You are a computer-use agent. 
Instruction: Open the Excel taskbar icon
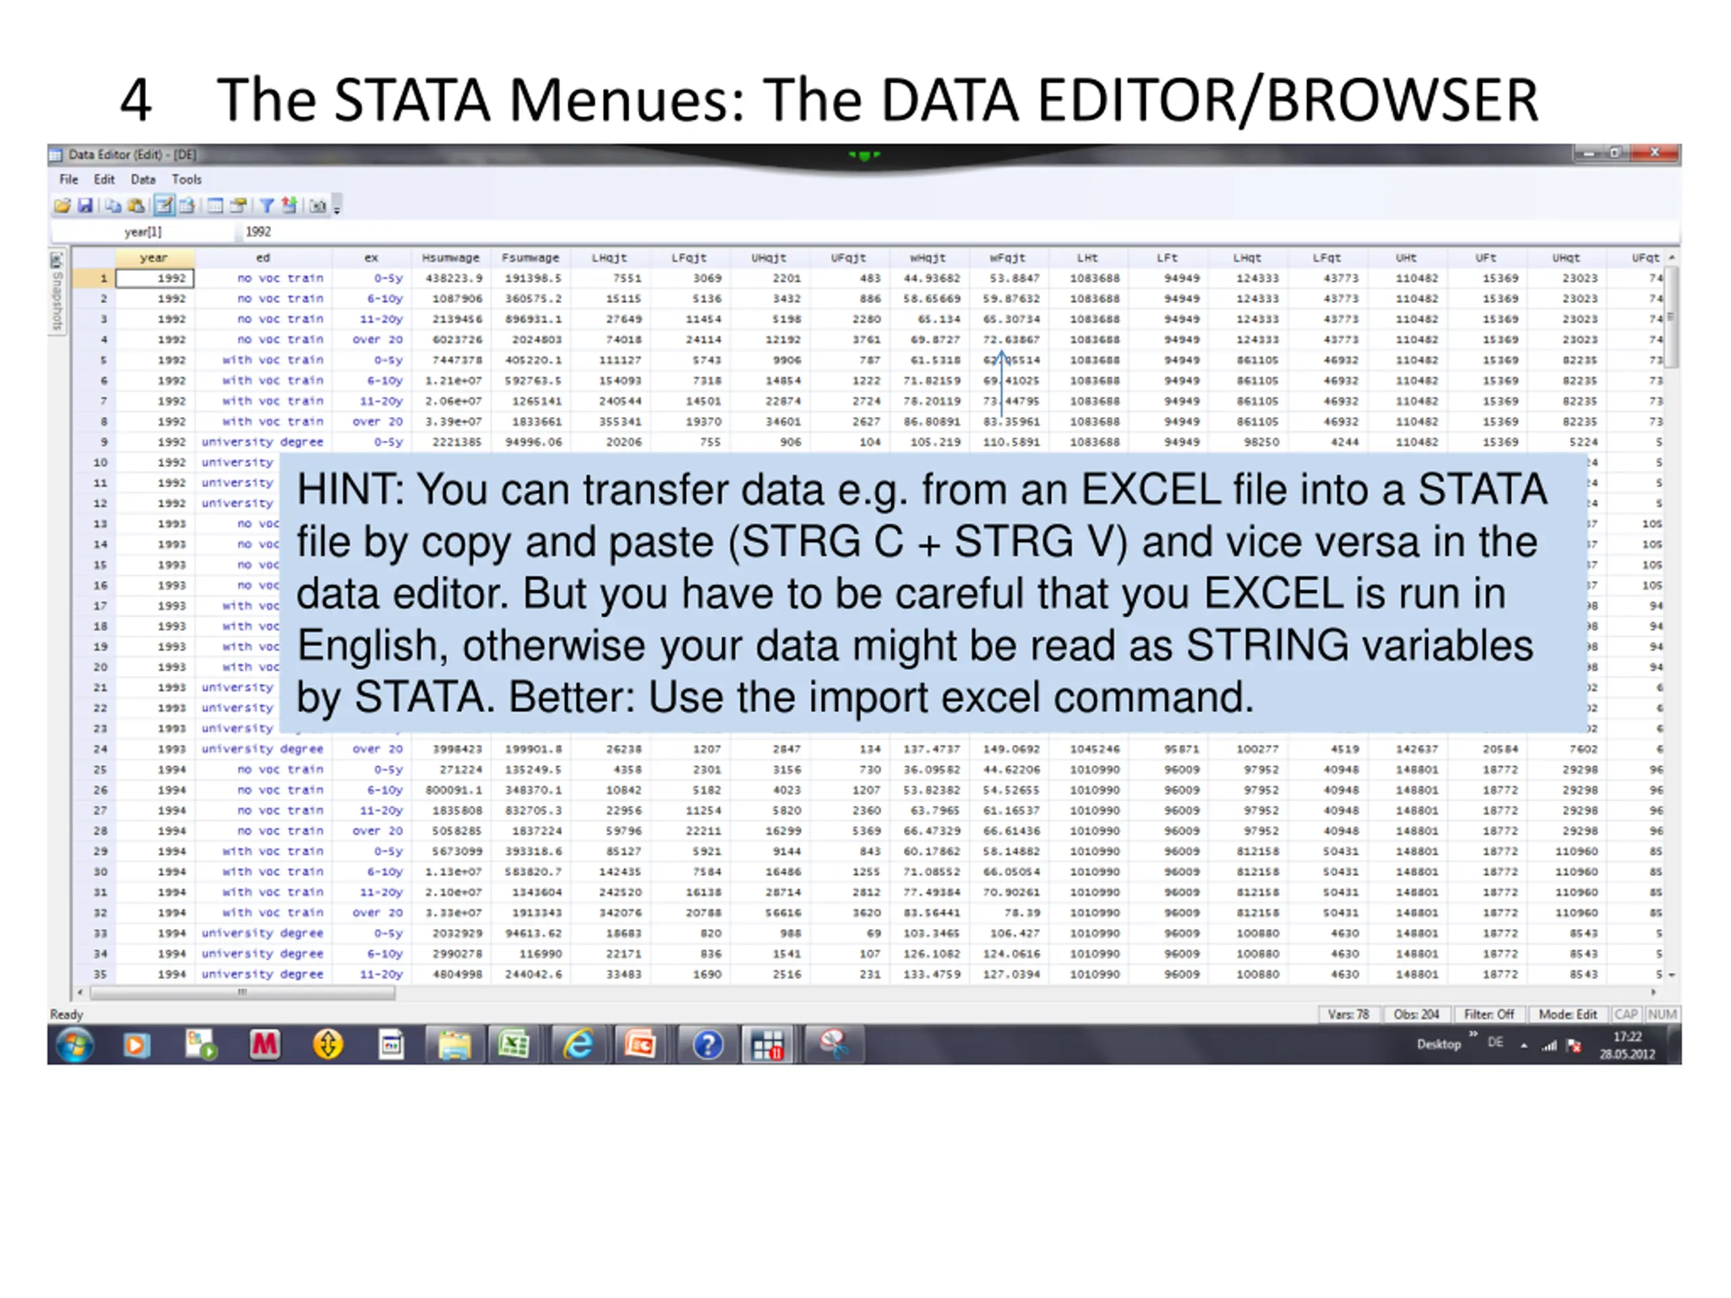[513, 1045]
